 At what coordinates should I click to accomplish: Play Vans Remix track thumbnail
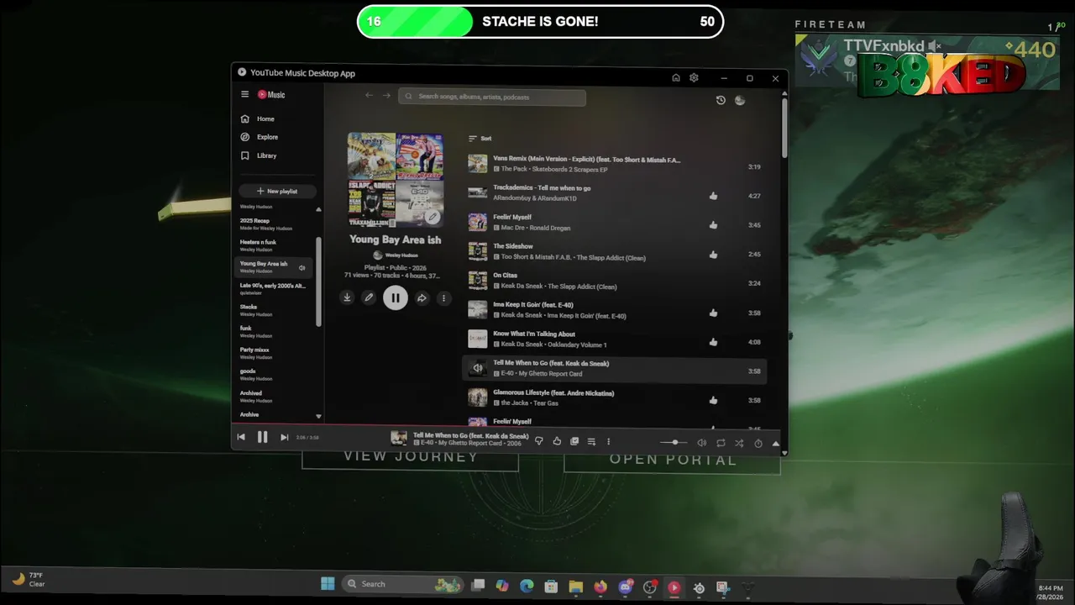tap(478, 164)
